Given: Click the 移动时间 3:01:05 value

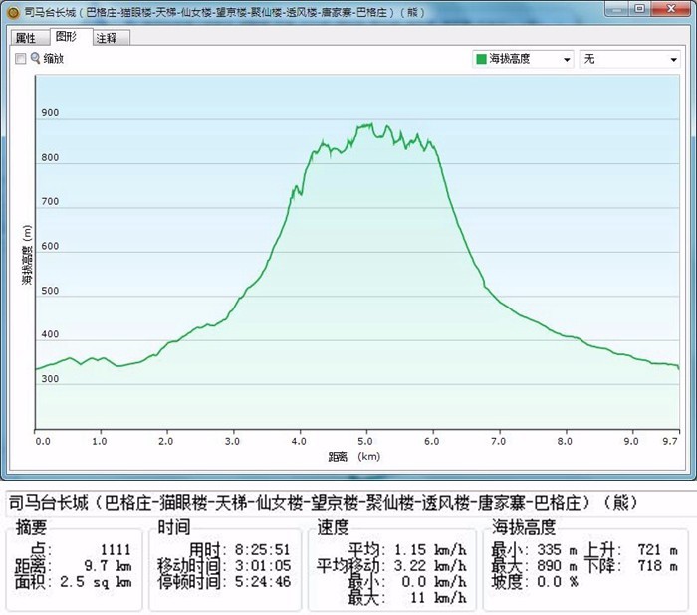Looking at the screenshot, I should 262,566.
